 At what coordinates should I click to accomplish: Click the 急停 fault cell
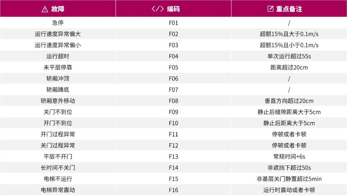tap(58, 23)
